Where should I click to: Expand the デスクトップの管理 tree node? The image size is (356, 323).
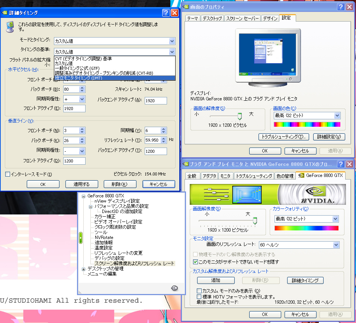(x=84, y=269)
